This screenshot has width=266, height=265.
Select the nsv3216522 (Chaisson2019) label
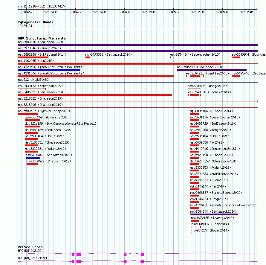pyautogui.click(x=40, y=98)
